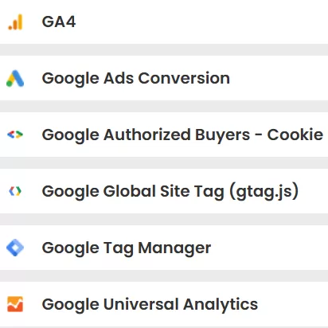Click the GA4 orange bar chart icon
328x328 pixels.
(x=15, y=21)
